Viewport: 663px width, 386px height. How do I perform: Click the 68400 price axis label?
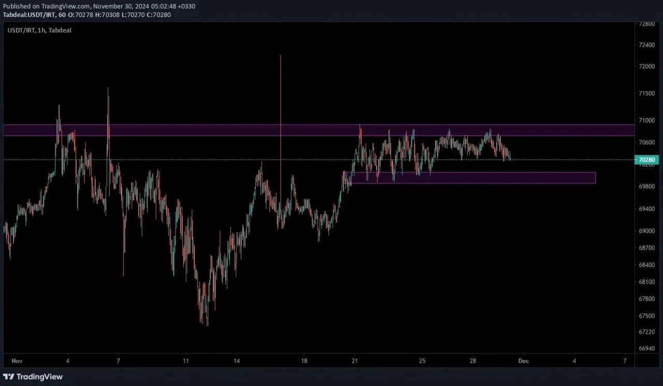[647, 265]
